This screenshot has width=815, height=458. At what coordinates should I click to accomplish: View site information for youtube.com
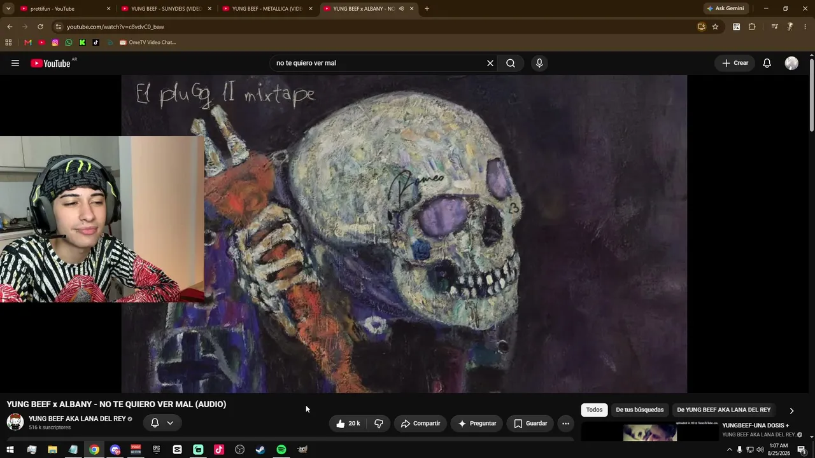click(x=59, y=27)
